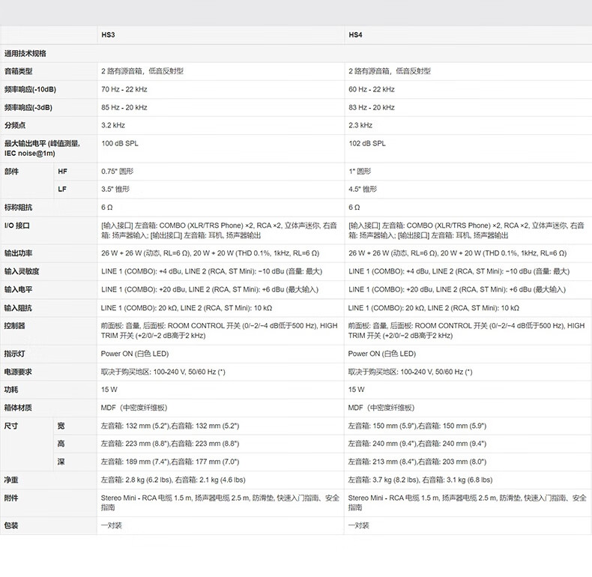Viewport: 592px width, 577px height.
Task: Select the 宽 width sub-label
Action: click(x=61, y=426)
